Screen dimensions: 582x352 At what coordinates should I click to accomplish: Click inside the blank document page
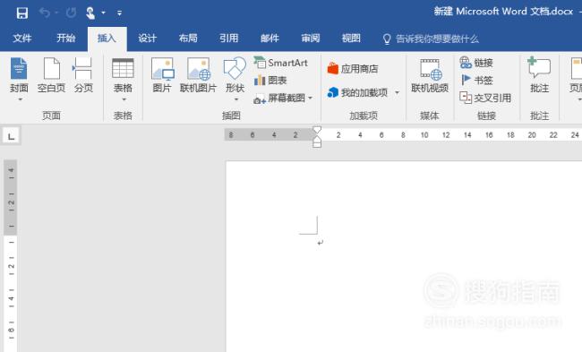coord(404,256)
